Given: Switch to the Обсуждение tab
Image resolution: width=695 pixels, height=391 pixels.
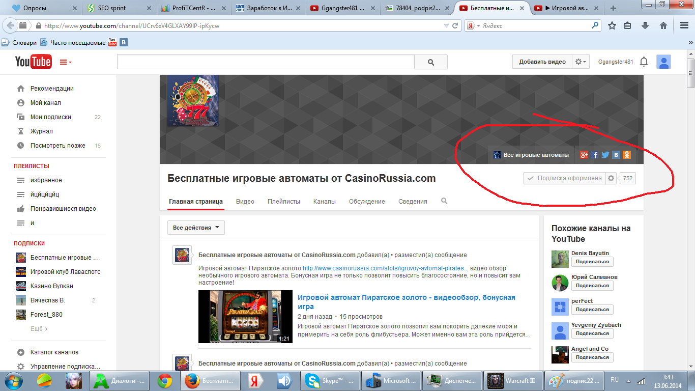Looking at the screenshot, I should pos(367,201).
